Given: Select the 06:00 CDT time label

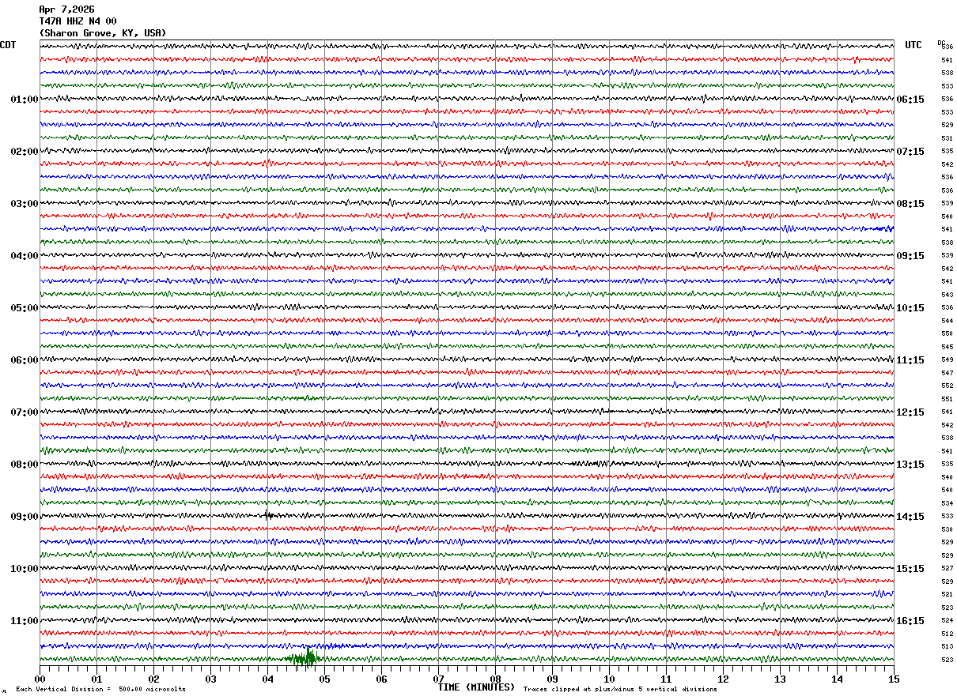Looking at the screenshot, I should pyautogui.click(x=25, y=360).
